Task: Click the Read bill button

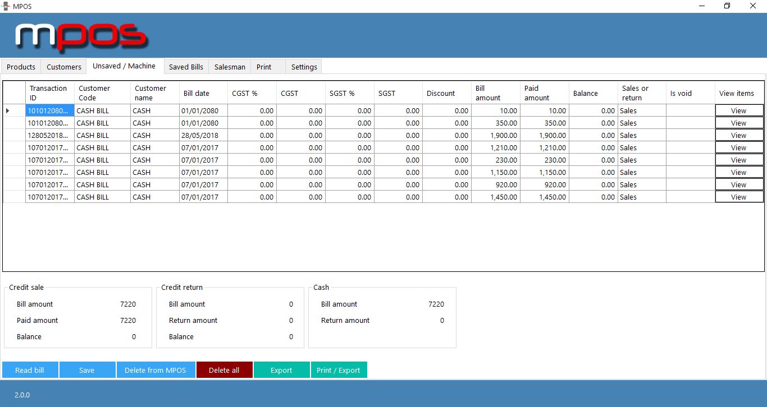Action: click(30, 370)
